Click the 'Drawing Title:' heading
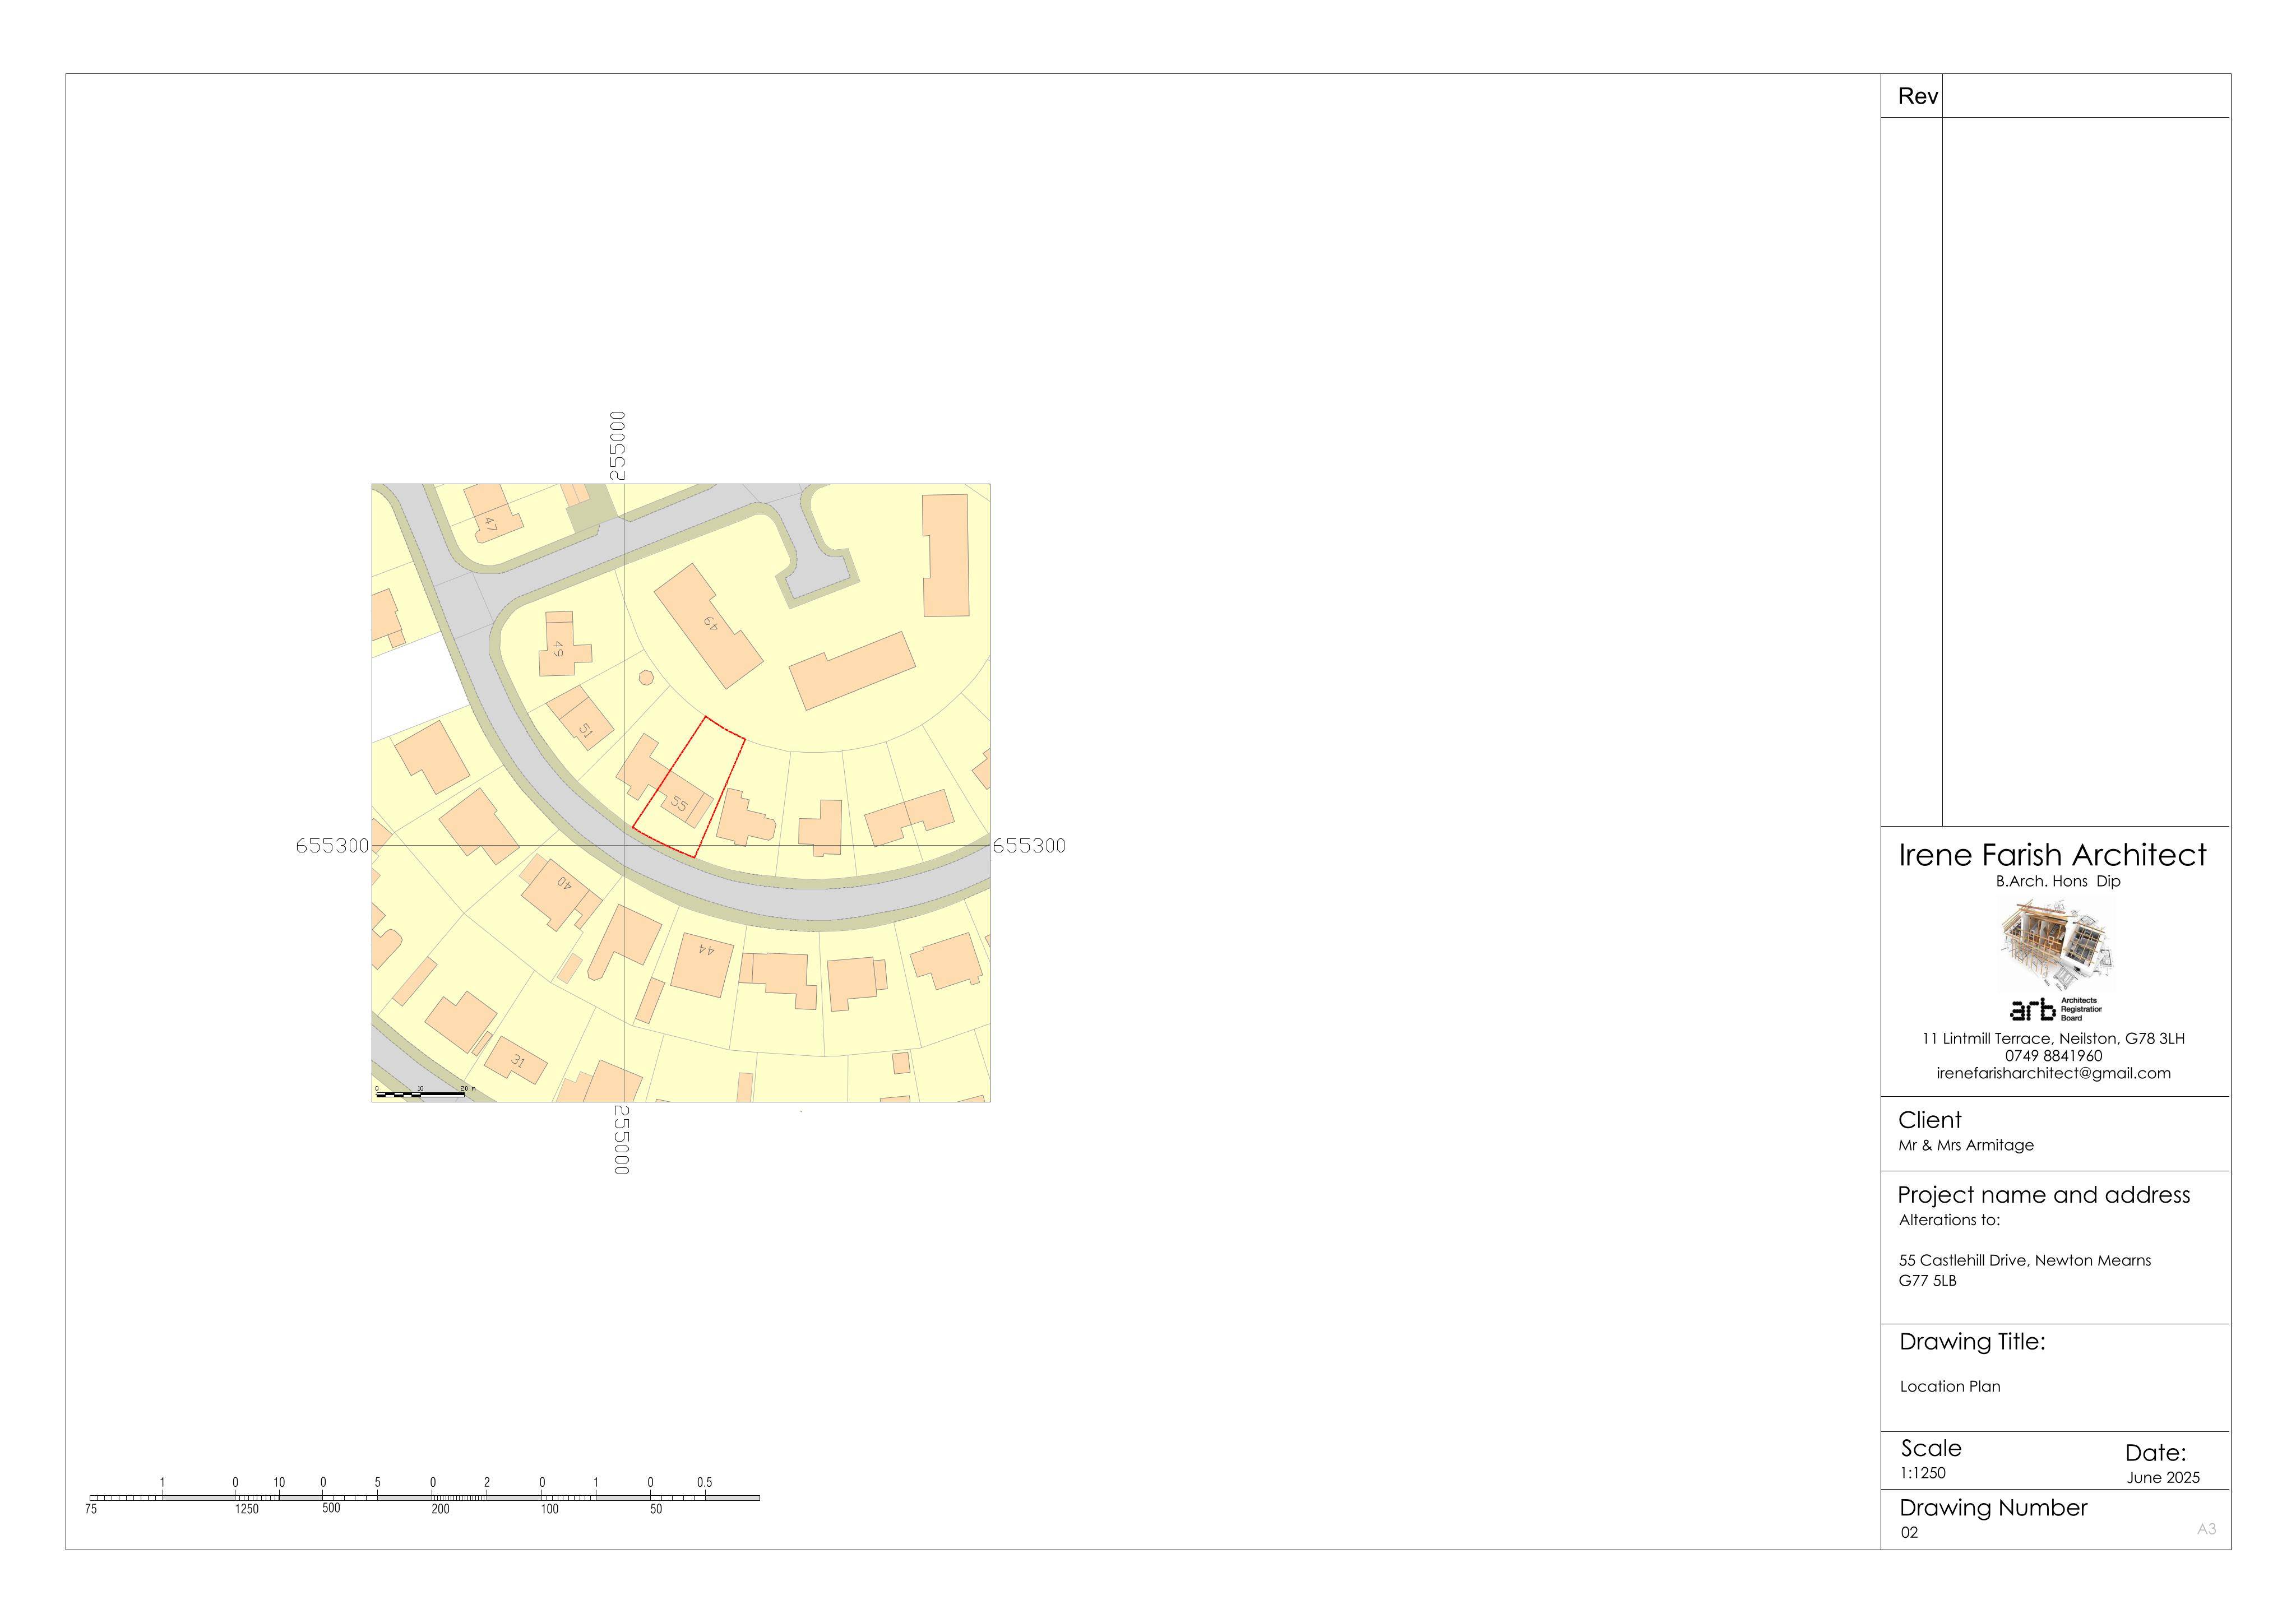Viewport: 2296px width, 1623px height. click(x=1972, y=1342)
